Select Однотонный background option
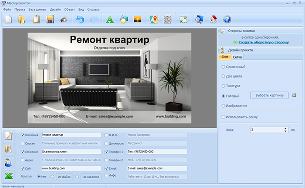This screenshot has width=305, height=188. [223, 67]
